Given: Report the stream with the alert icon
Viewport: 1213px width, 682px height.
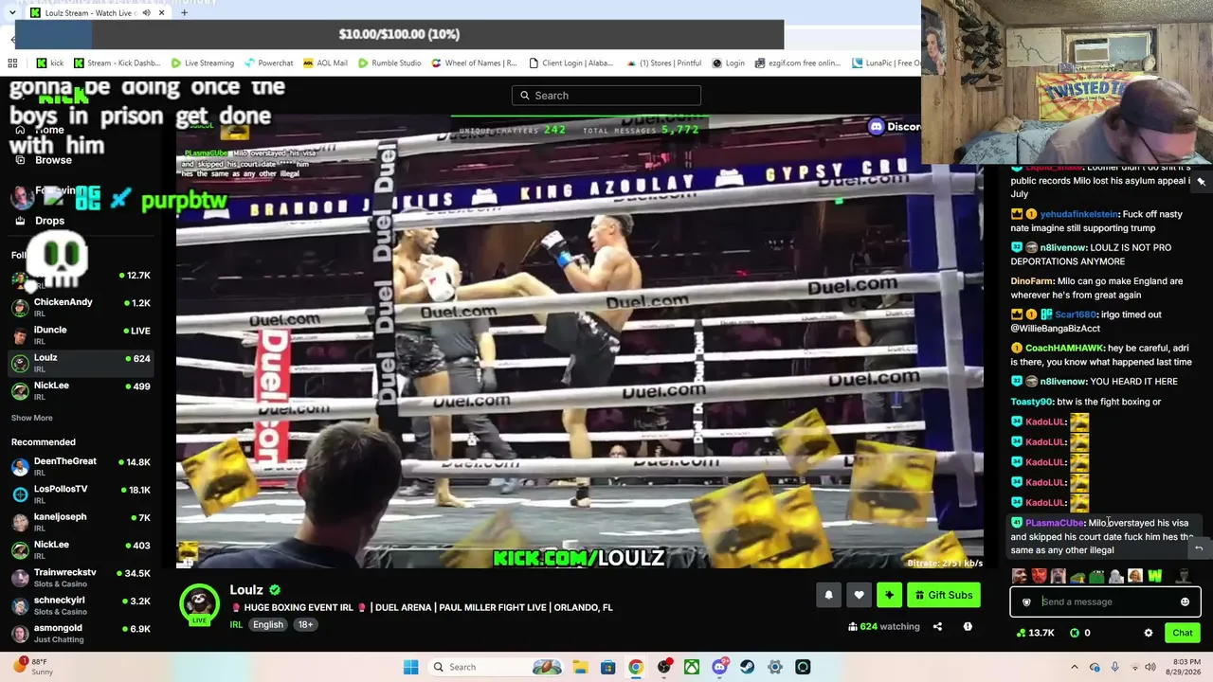Looking at the screenshot, I should tap(968, 626).
